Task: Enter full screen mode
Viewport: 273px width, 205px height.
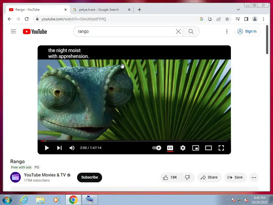Action: (x=221, y=148)
